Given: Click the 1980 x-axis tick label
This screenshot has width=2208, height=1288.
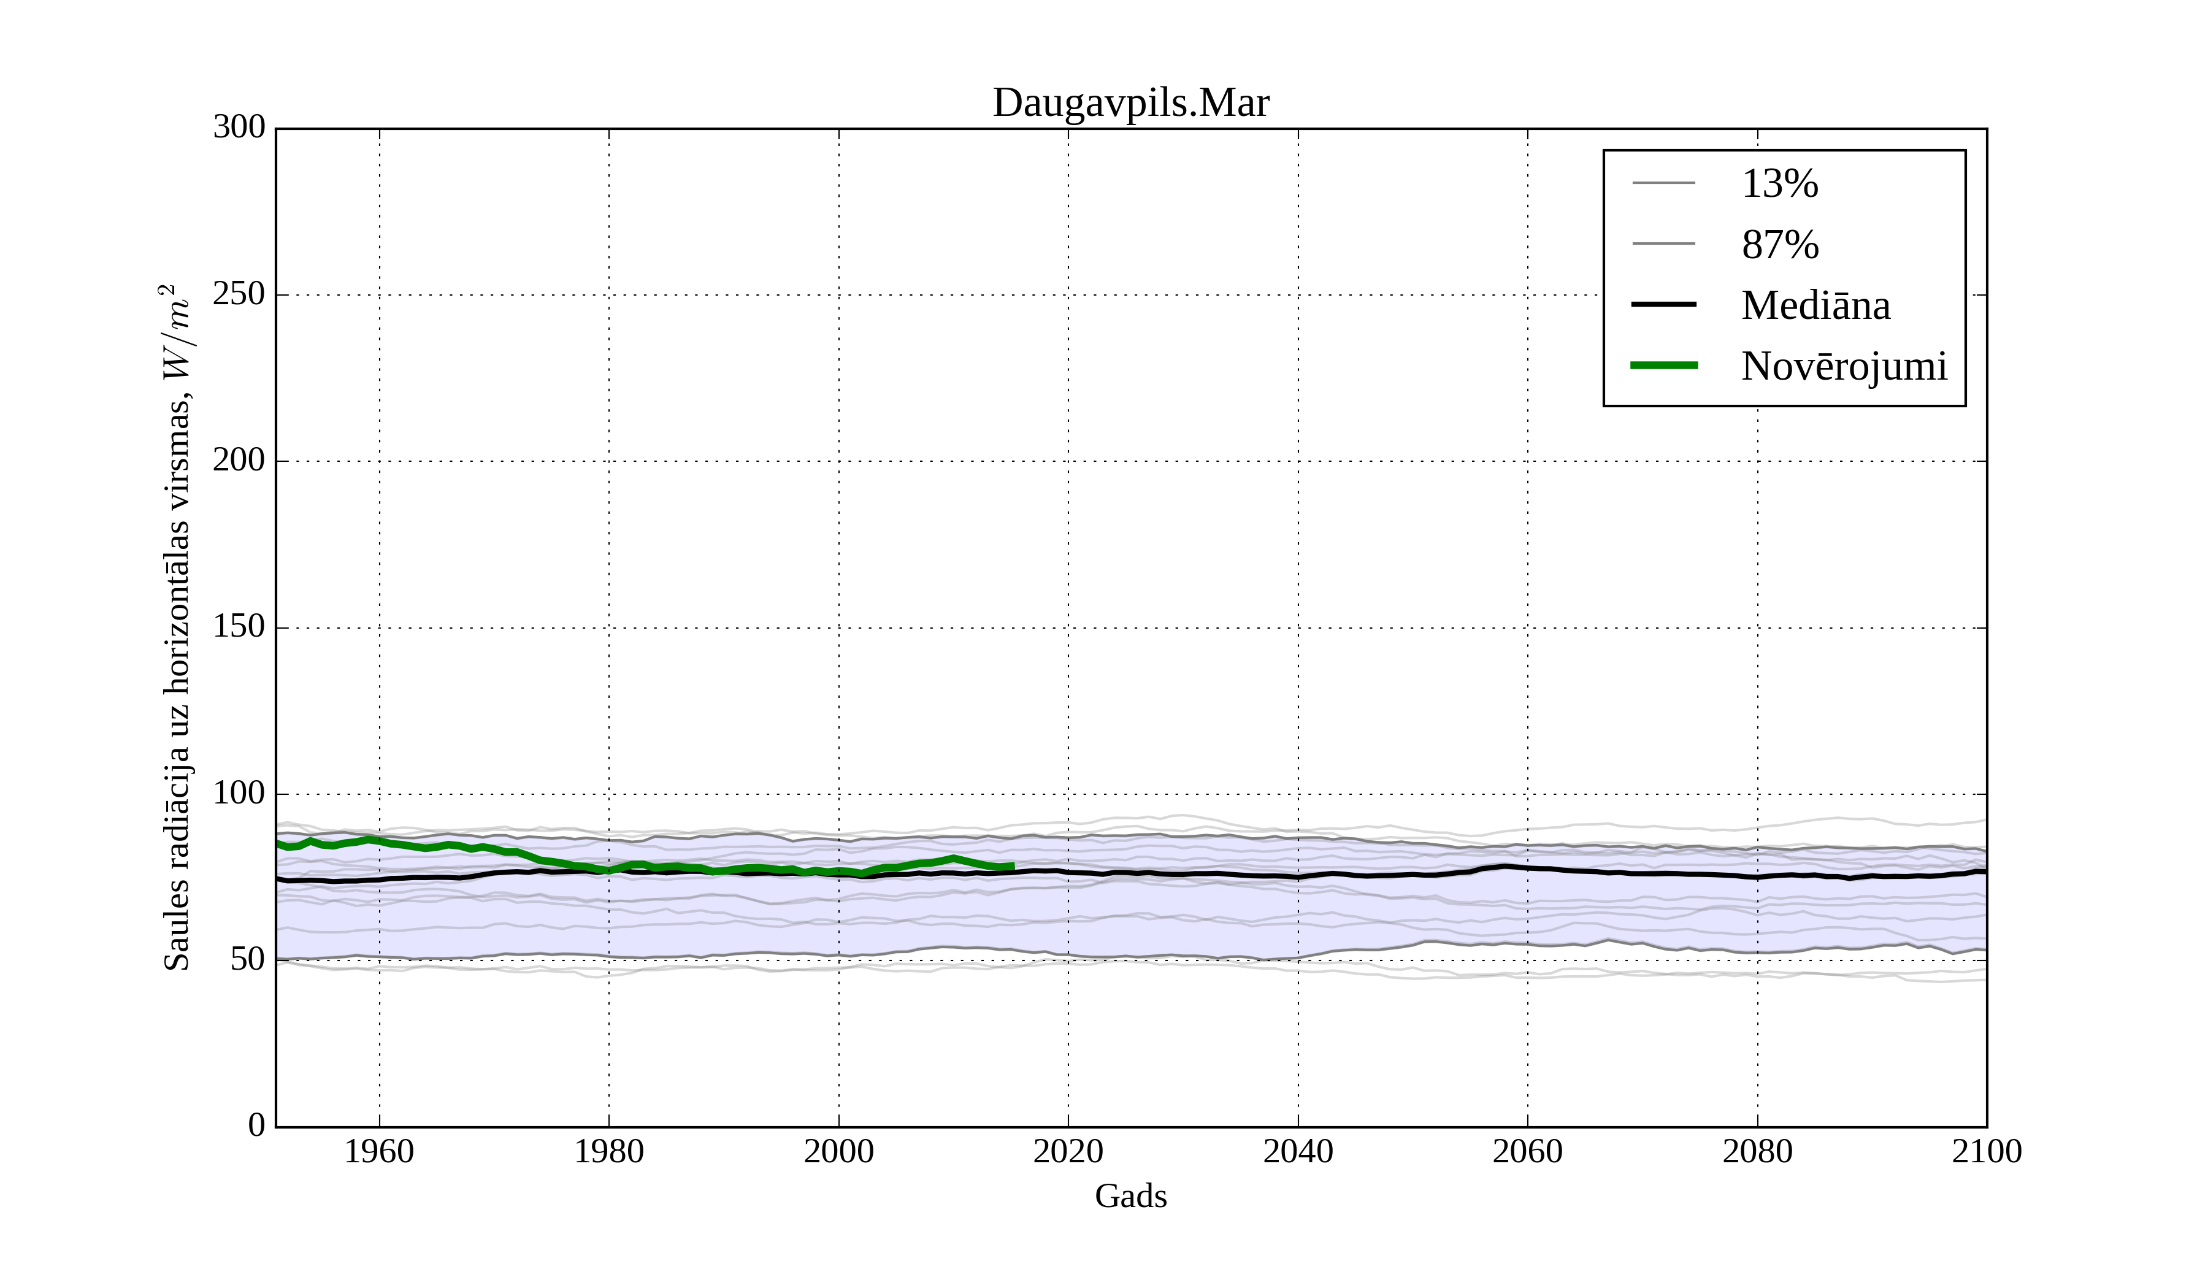Looking at the screenshot, I should pos(609,1151).
